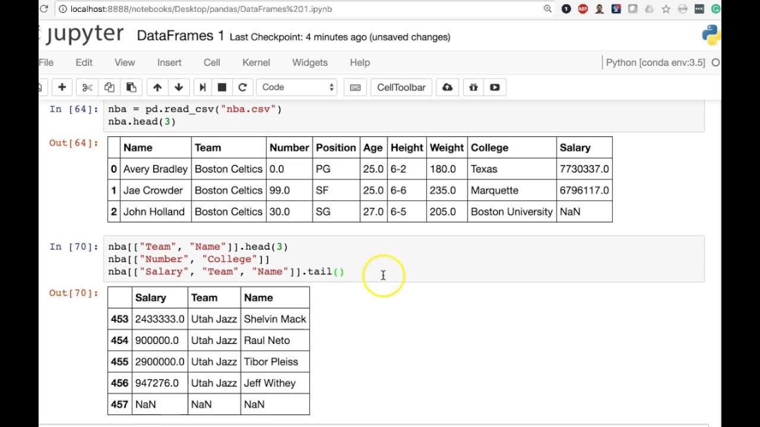
Task: Open the cell type dropdown showing Code
Action: click(x=297, y=87)
